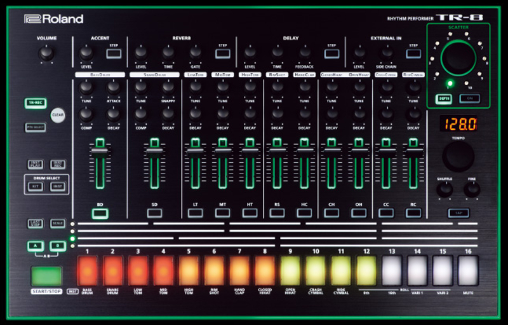Viewport: 508px width, 325px height.
Task: Tap step pad 1 Bass Drum
Action: tap(87, 270)
